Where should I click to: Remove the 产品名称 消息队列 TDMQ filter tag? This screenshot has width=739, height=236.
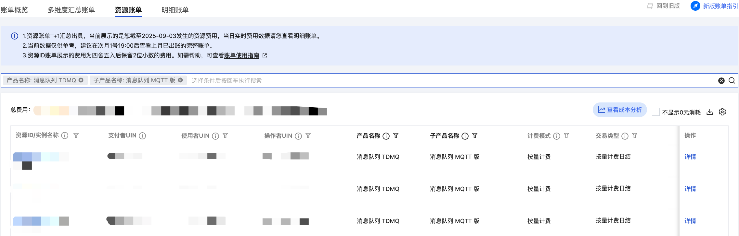(81, 80)
